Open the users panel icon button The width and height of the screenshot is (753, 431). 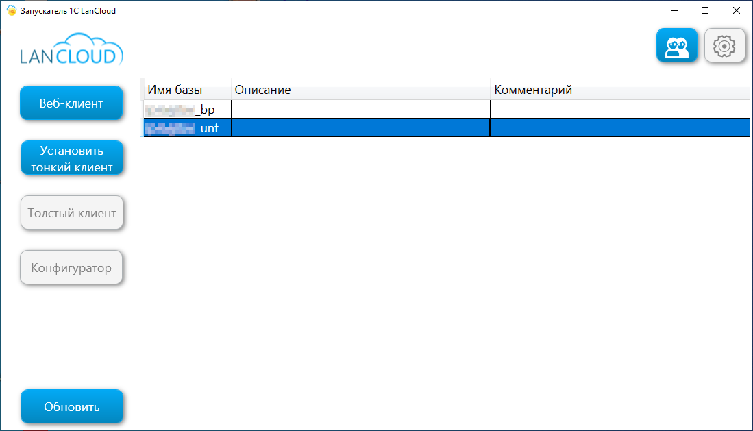(676, 46)
